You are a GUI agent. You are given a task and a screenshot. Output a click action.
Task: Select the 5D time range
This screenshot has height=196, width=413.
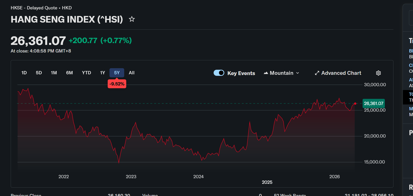pyautogui.click(x=39, y=73)
